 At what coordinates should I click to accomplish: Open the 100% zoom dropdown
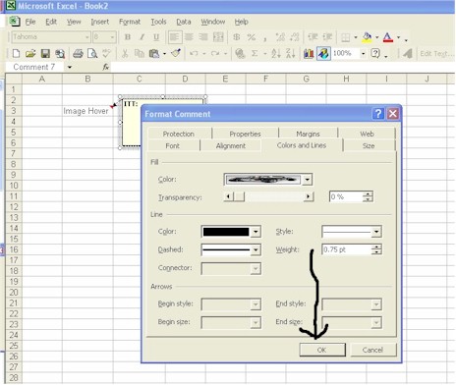[363, 53]
